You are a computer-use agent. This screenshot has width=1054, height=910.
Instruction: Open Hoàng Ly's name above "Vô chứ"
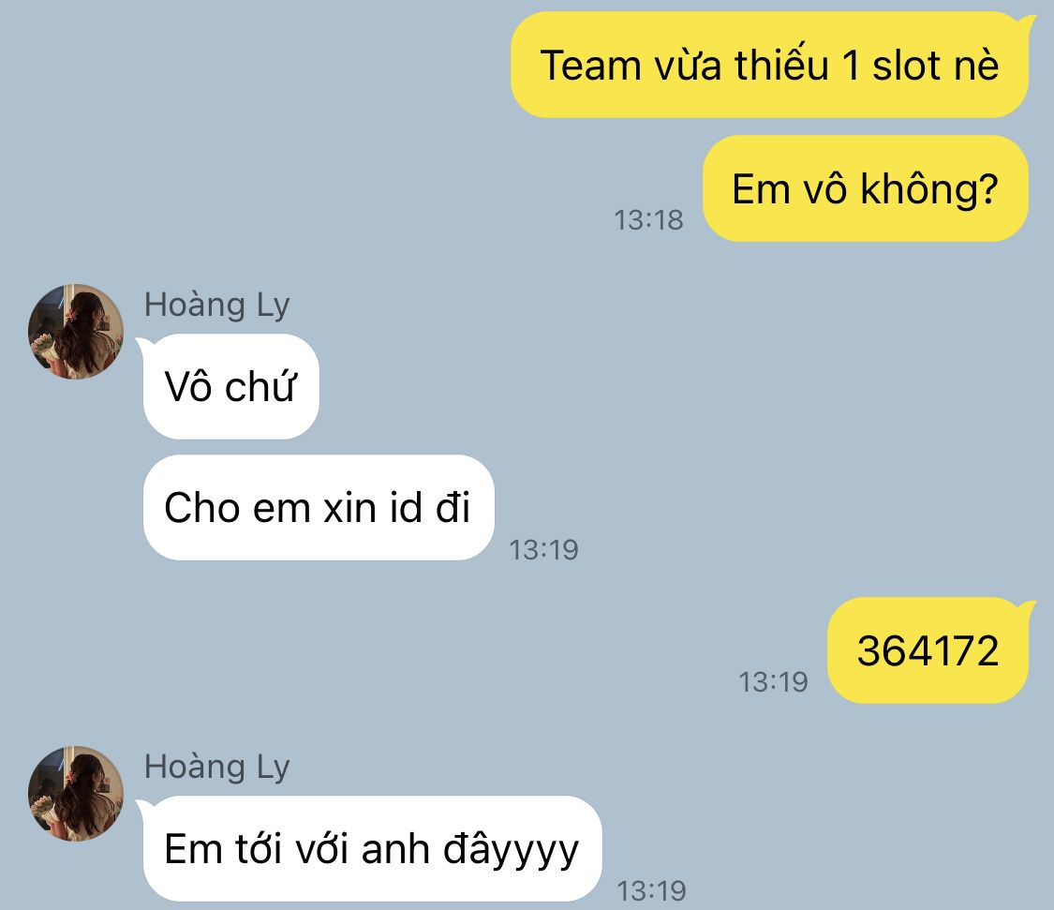pyautogui.click(x=216, y=306)
